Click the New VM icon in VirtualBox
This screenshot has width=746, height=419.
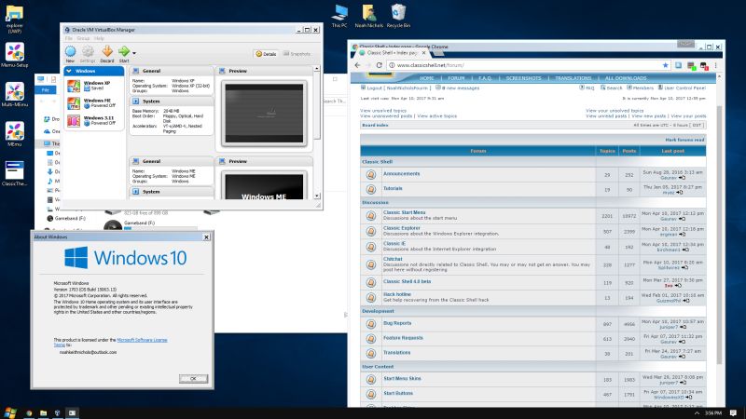click(x=70, y=54)
